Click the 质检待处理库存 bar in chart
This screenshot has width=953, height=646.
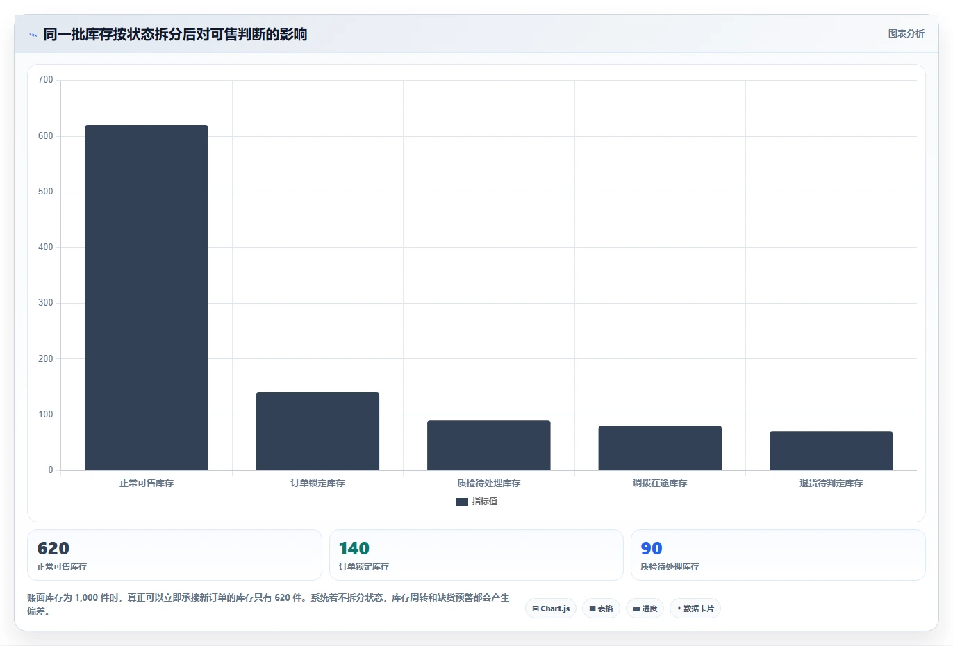coord(489,445)
